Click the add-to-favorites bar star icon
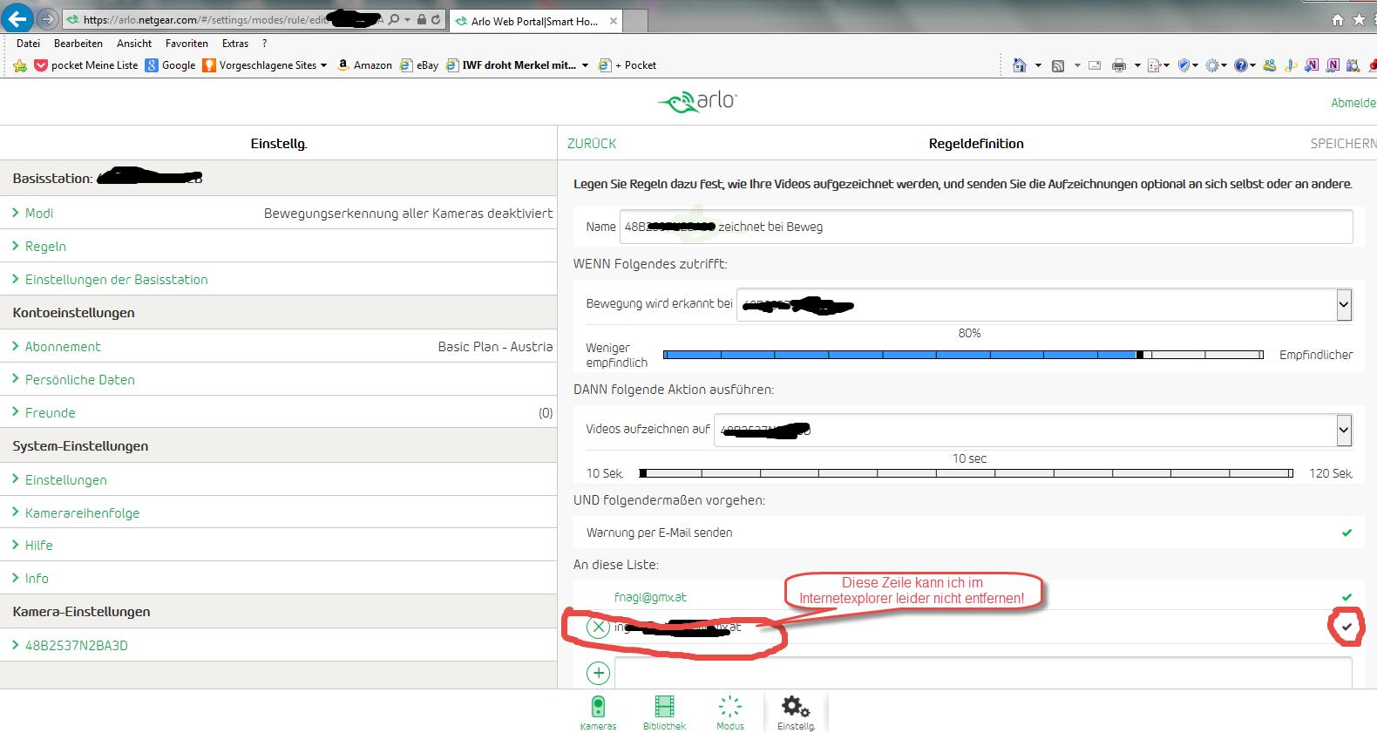This screenshot has width=1377, height=733. [x=20, y=65]
